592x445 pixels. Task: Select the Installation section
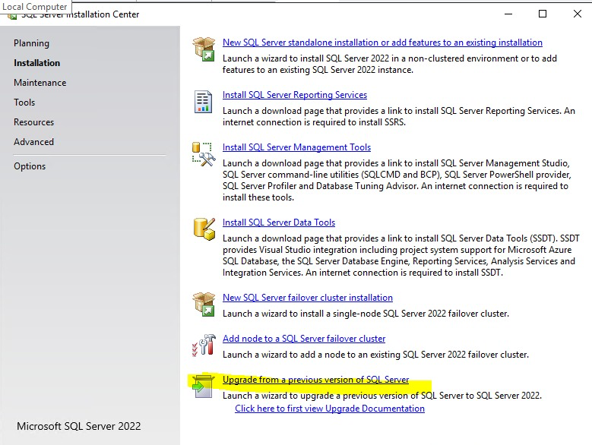(36, 63)
